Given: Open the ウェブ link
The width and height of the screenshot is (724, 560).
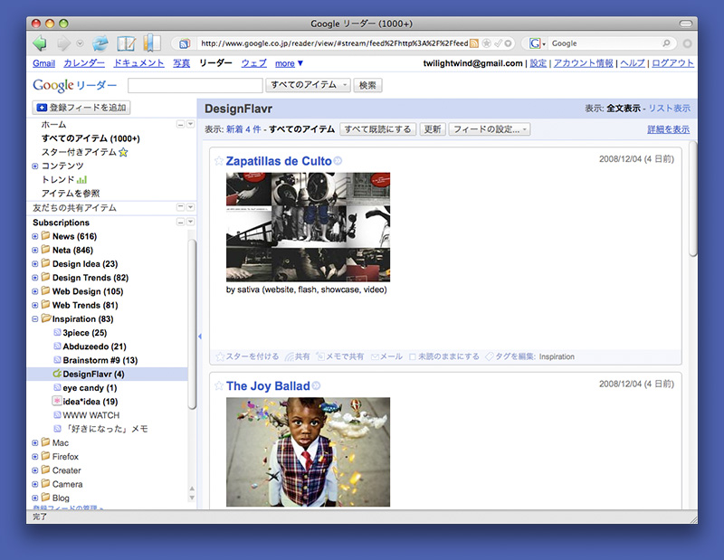Looking at the screenshot, I should pyautogui.click(x=254, y=63).
